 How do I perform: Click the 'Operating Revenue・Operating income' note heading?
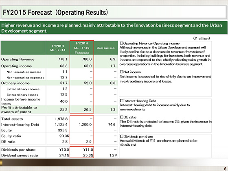[x=150, y=43]
